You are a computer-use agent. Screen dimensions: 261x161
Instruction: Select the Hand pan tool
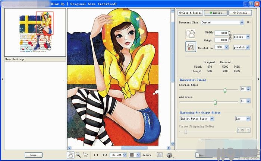[x=70, y=155]
